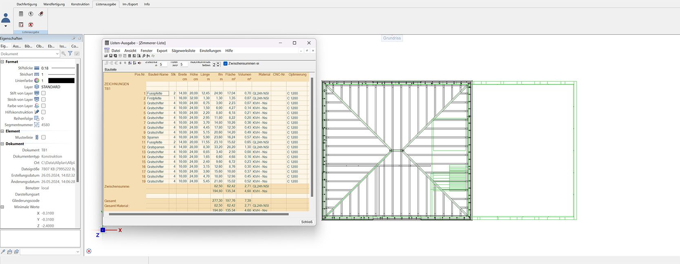Toggle the Farbe von Layer checkbox

point(44,106)
